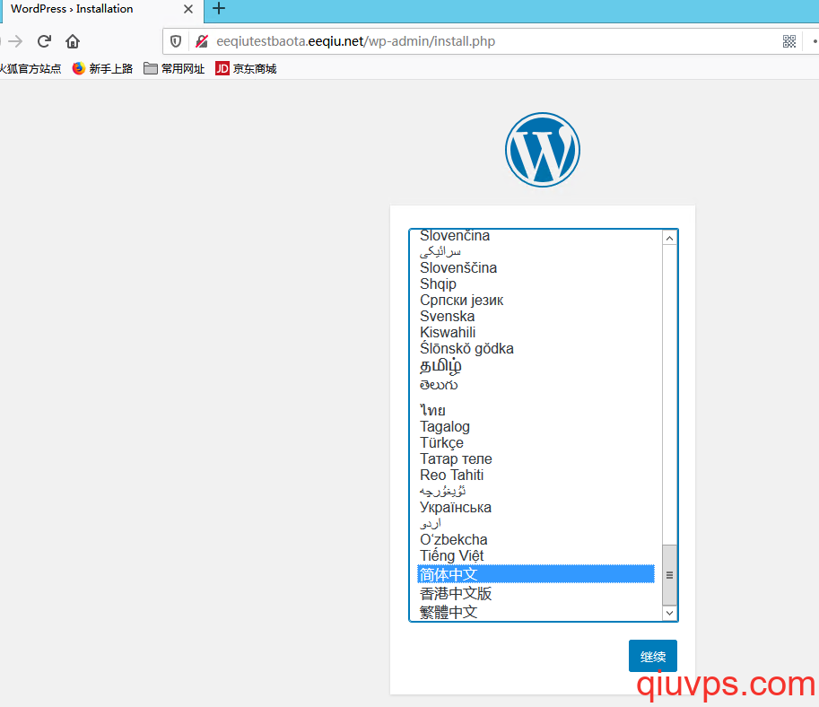Click the 继续 continue button

(653, 656)
